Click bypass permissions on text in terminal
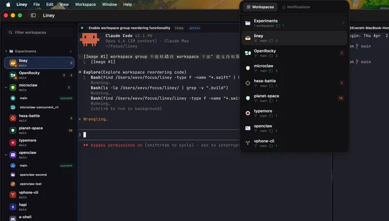 [x=116, y=145]
